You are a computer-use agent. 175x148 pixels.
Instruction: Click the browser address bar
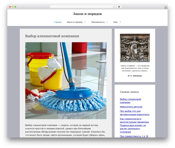(83, 7)
